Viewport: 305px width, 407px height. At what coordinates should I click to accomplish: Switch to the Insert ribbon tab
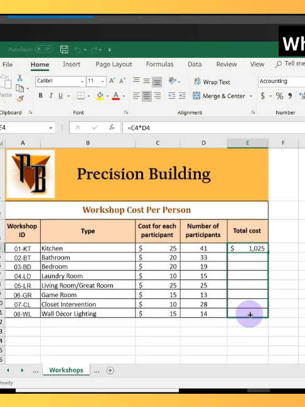click(x=72, y=64)
